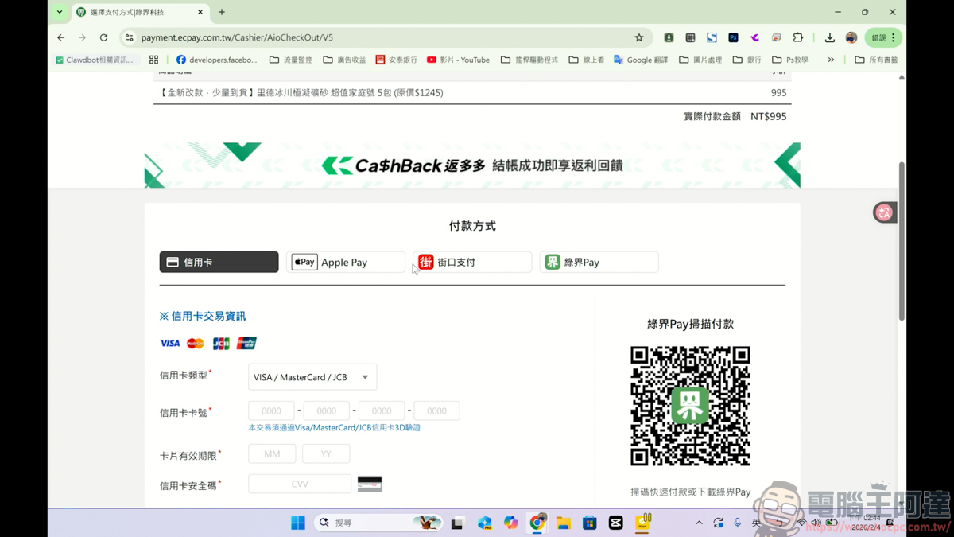Select the 街口支付 payment tab
Viewport: 954px width, 537px height.
point(472,262)
